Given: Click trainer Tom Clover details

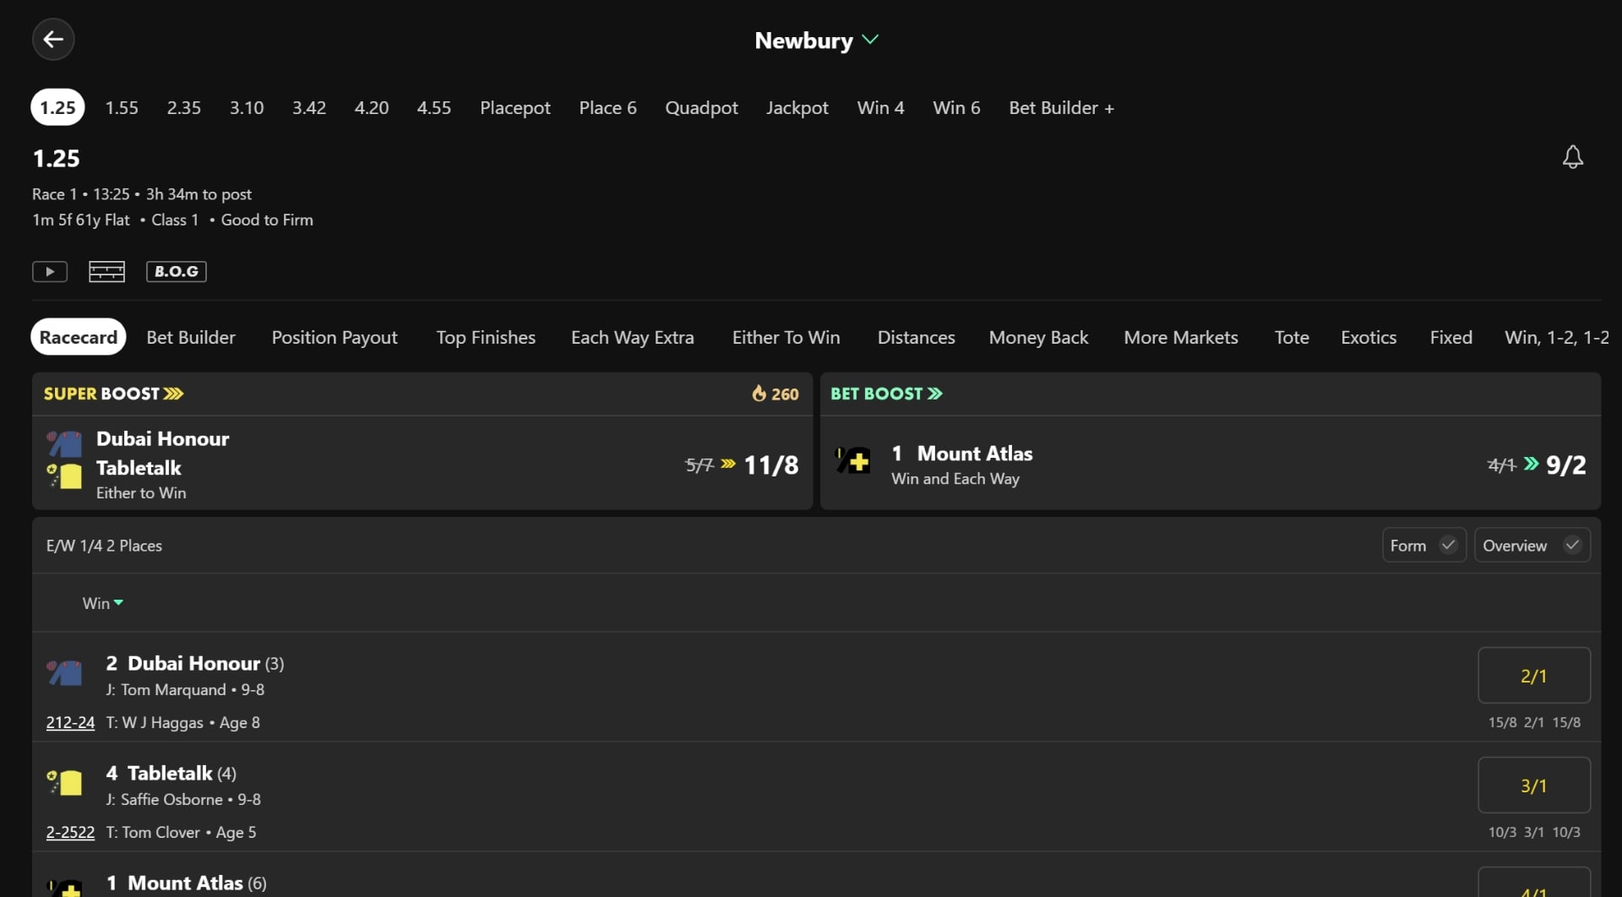Looking at the screenshot, I should click(x=153, y=832).
